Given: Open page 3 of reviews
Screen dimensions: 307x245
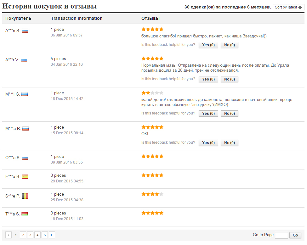Looking at the screenshot, I should [30, 235].
